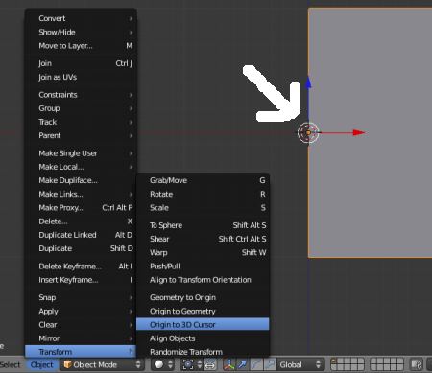The image size is (432, 373).
Task: Choose Join with Ctrl J shortcut
Action: tap(81, 63)
